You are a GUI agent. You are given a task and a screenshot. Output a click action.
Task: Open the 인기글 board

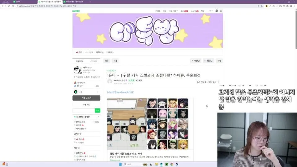click(79, 125)
